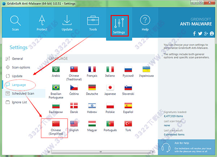Viewport: 217px width, 157px height.
Task: Open Update settings in sidebar
Action: (x=24, y=76)
